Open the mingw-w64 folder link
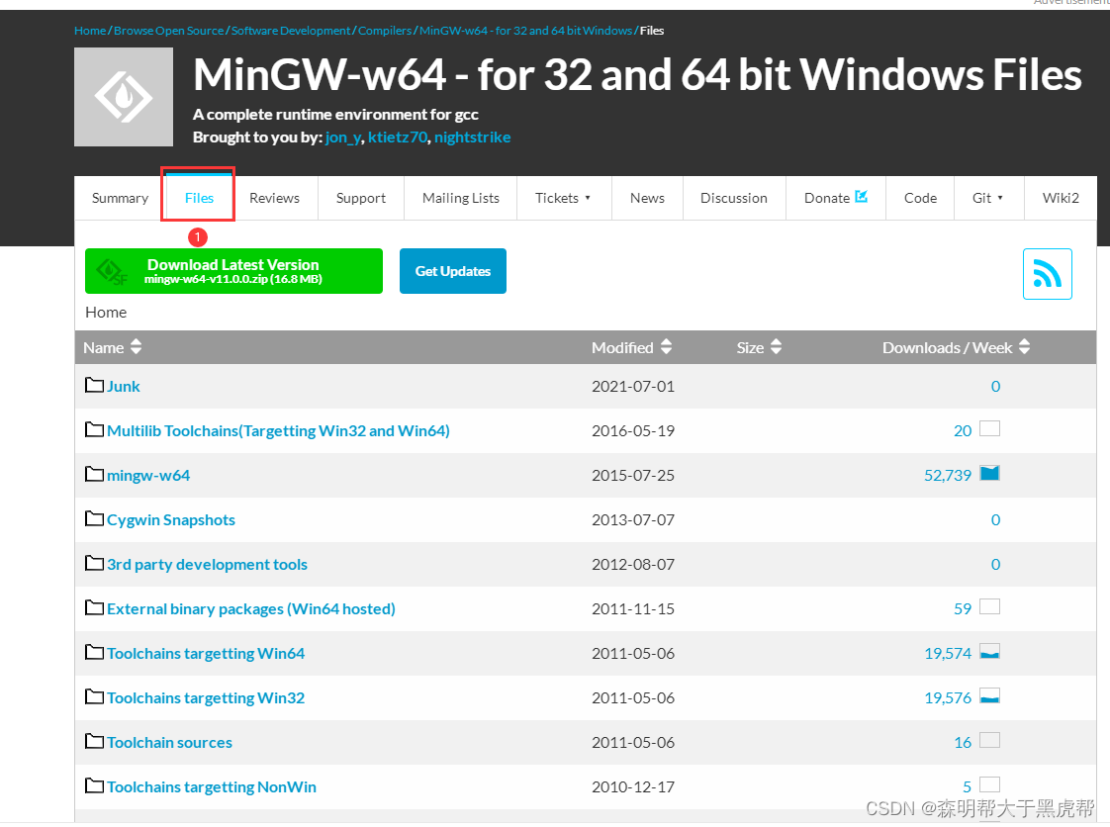This screenshot has height=827, width=1110. (x=148, y=476)
